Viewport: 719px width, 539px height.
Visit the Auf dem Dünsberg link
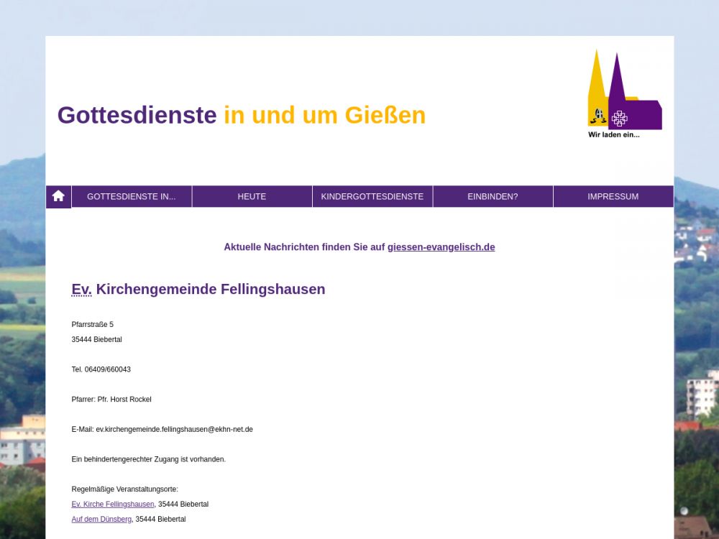(x=101, y=520)
